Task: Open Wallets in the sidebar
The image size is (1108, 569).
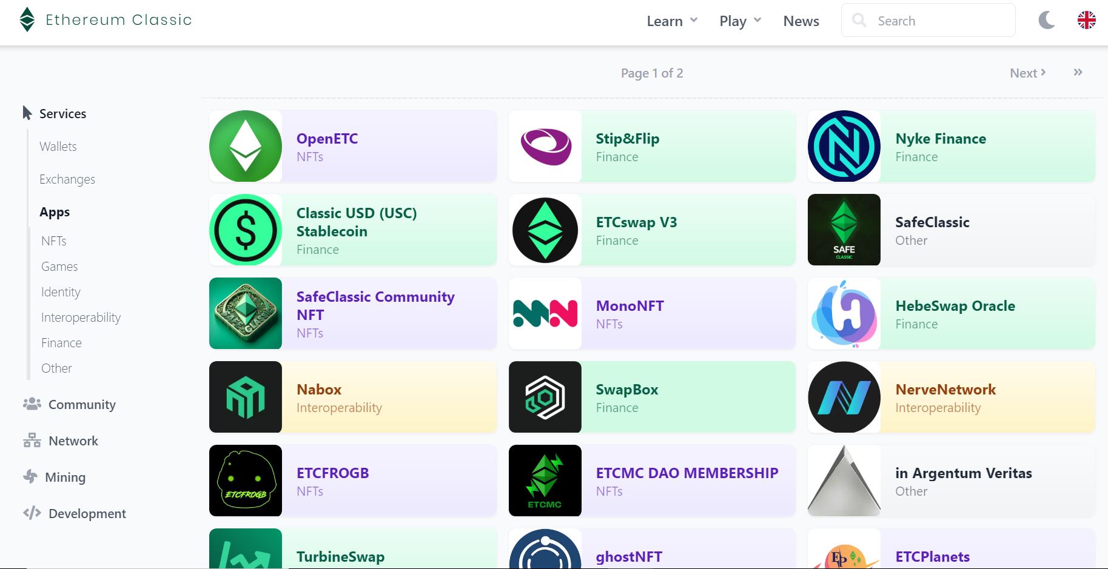Action: pos(58,146)
